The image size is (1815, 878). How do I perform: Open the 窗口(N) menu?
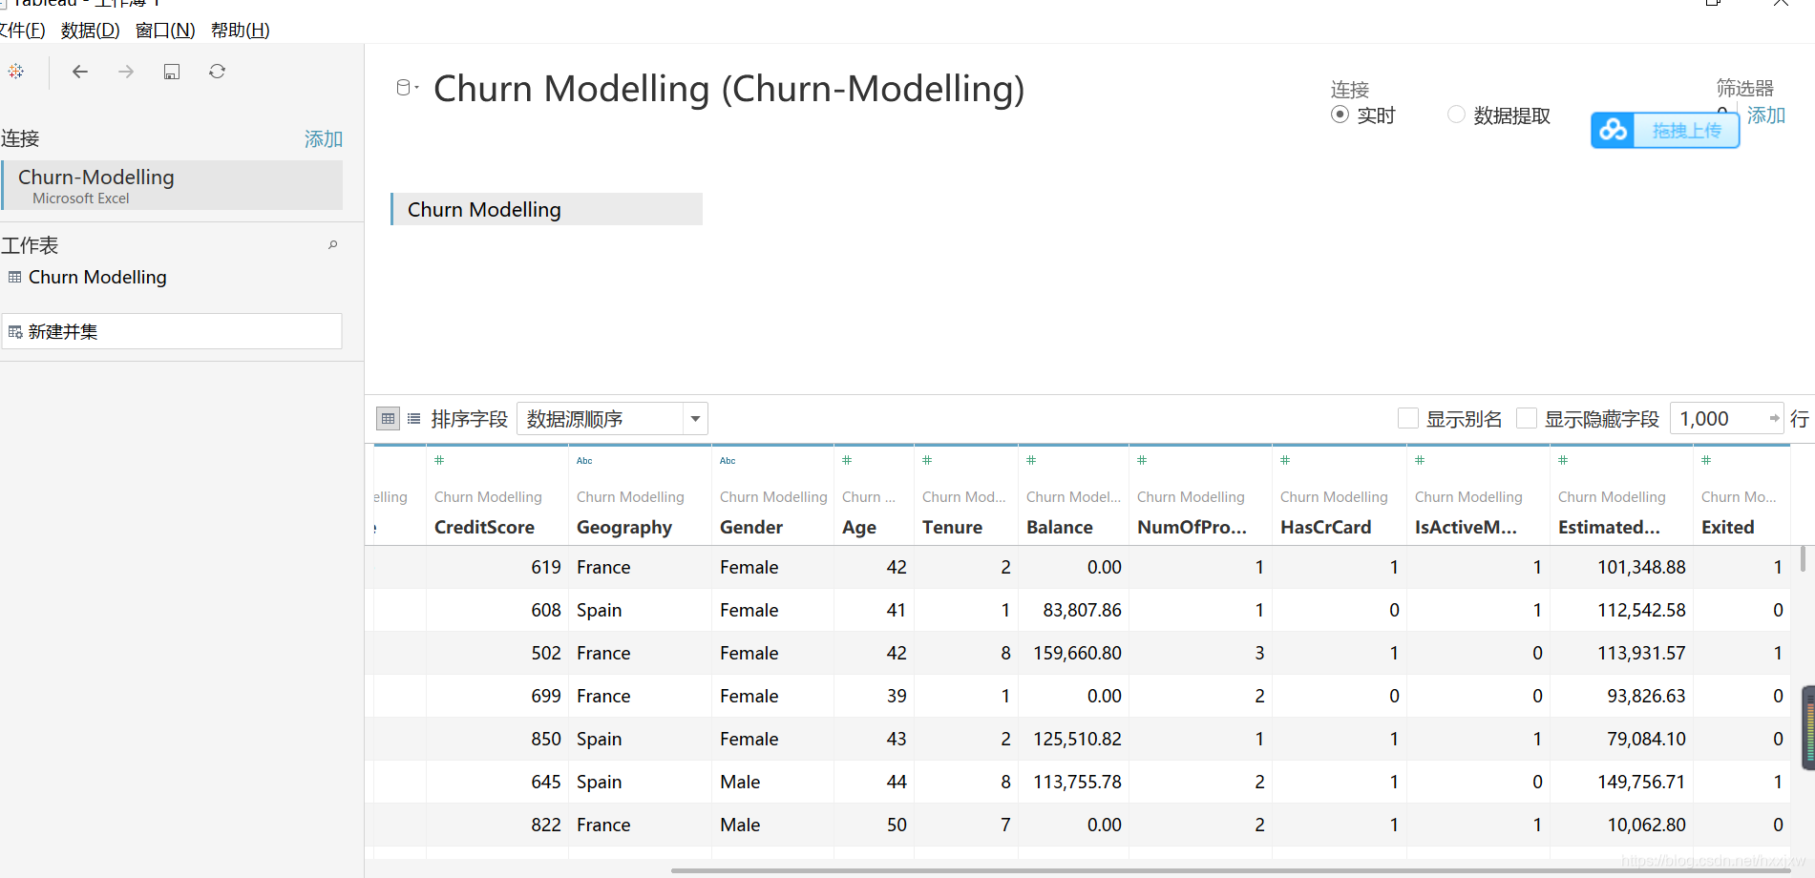(165, 31)
